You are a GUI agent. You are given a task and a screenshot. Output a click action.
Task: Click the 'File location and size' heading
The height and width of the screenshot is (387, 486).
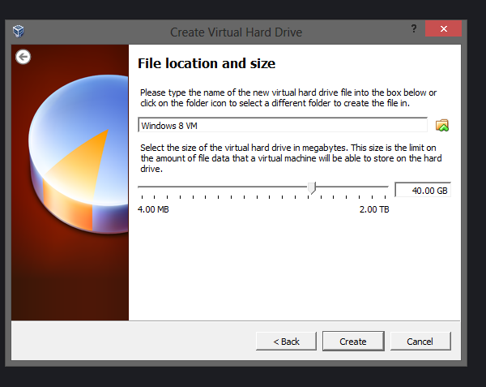207,63
